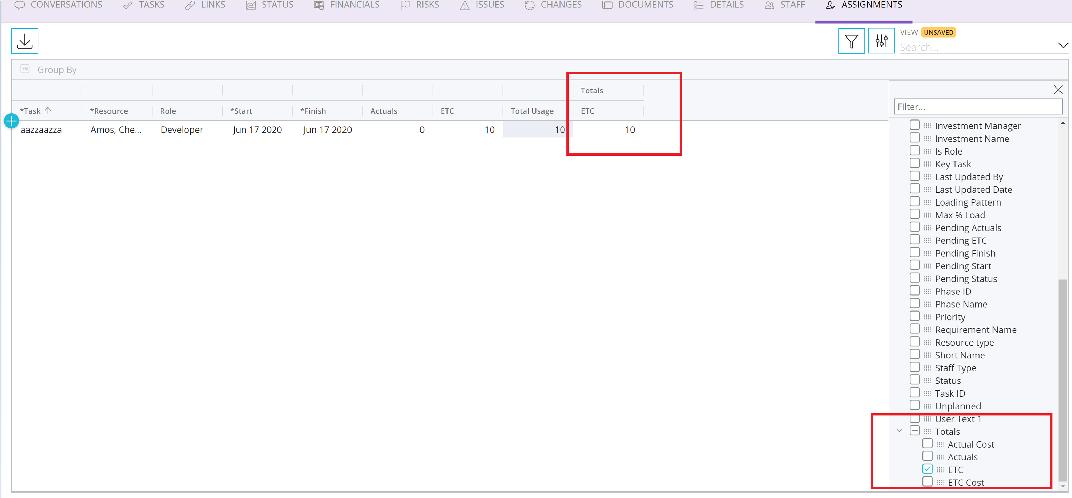
Task: Click the sort arrow beside Task header
Action: 48,110
